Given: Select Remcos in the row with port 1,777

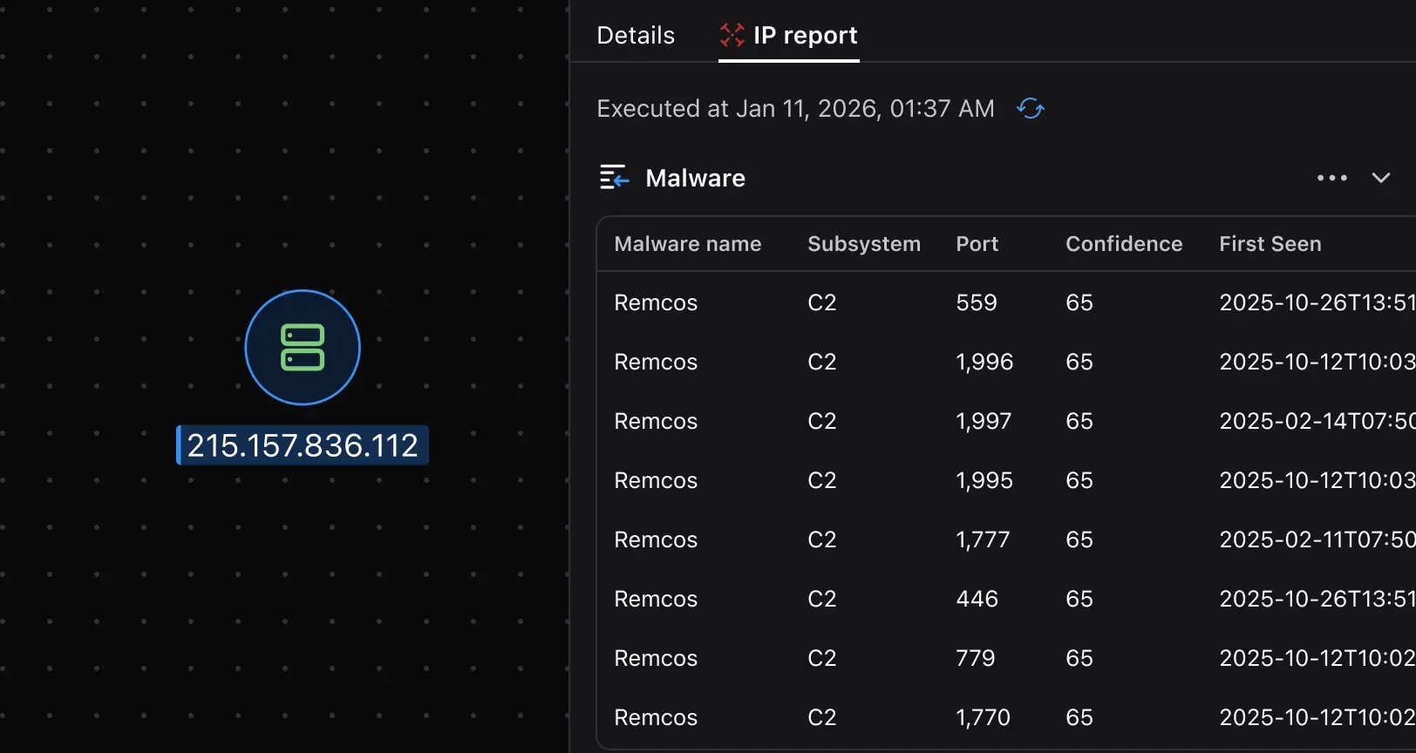Looking at the screenshot, I should click(656, 539).
